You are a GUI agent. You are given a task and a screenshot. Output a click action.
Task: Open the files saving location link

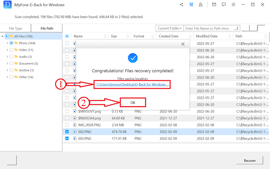(132, 84)
